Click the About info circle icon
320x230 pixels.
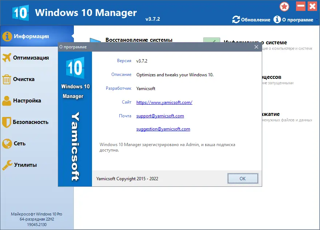[277, 20]
